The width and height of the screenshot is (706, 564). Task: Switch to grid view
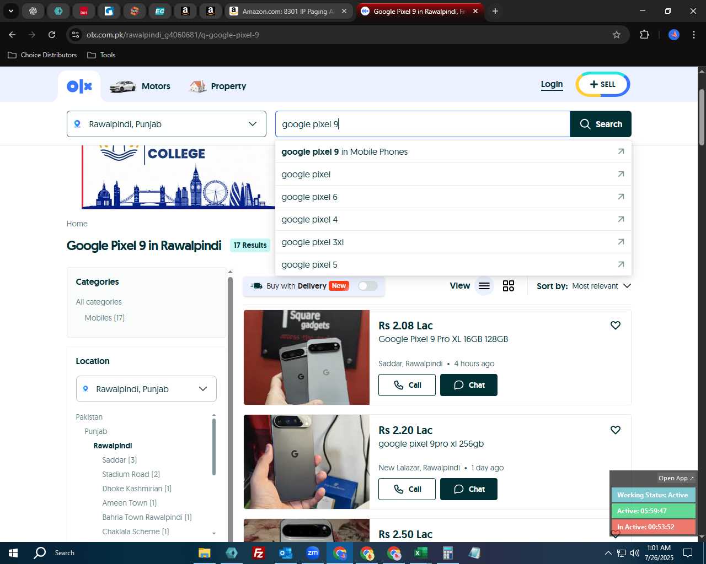point(509,286)
